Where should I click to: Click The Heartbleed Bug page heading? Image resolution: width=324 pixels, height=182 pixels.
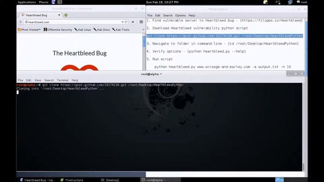(x=79, y=53)
